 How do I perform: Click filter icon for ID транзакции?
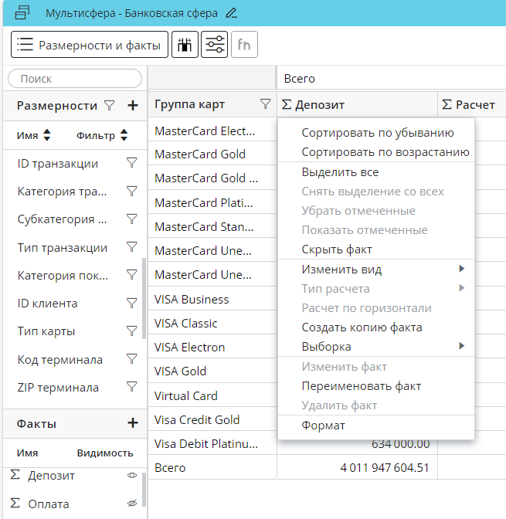coord(131,163)
